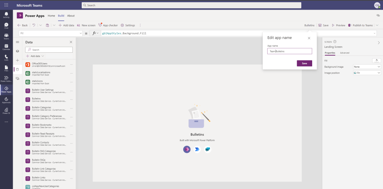Expand the Fill property selector dropdown
The height and width of the screenshot is (189, 383).
point(81,33)
